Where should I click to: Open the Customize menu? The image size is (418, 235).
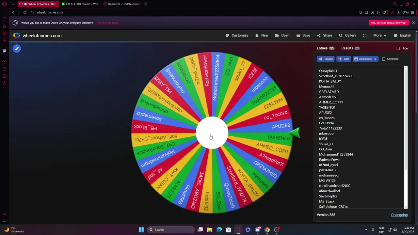click(x=237, y=35)
